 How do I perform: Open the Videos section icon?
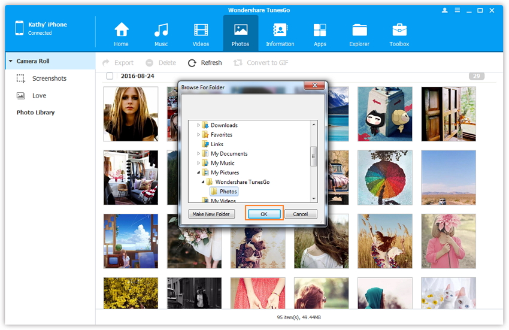[x=201, y=30]
